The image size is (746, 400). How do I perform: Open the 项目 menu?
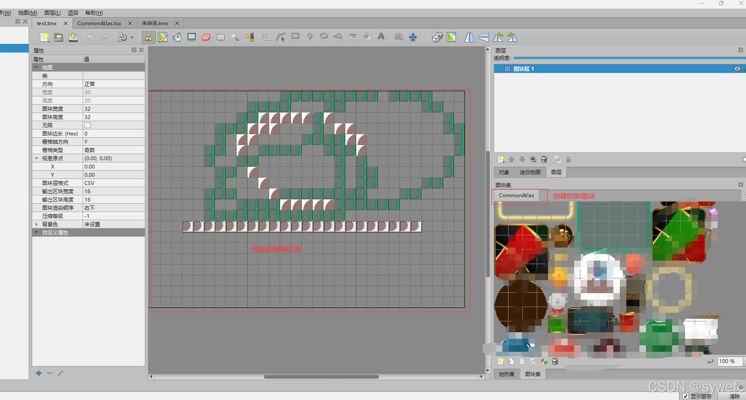73,13
